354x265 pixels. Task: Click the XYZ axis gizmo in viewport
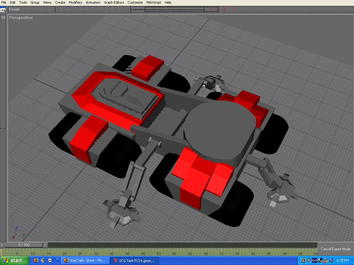click(18, 233)
